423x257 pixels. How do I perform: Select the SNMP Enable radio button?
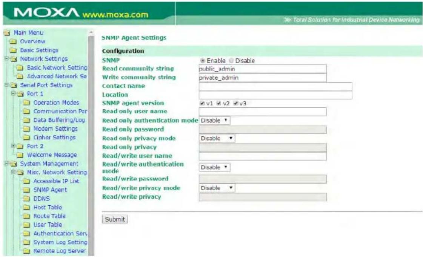(203, 61)
